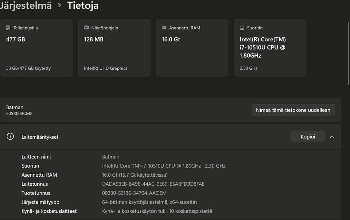
Task: Click the Asennettu RAM memory icon
Action: [164, 28]
